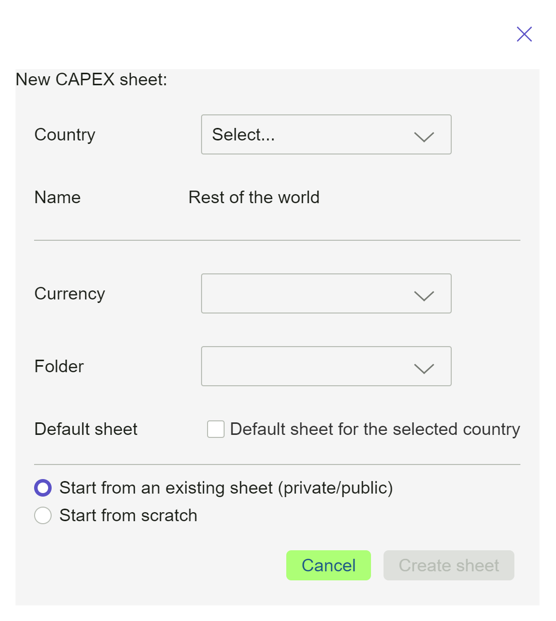The image size is (556, 621).
Task: Click the Default sheet label
Action: click(85, 429)
